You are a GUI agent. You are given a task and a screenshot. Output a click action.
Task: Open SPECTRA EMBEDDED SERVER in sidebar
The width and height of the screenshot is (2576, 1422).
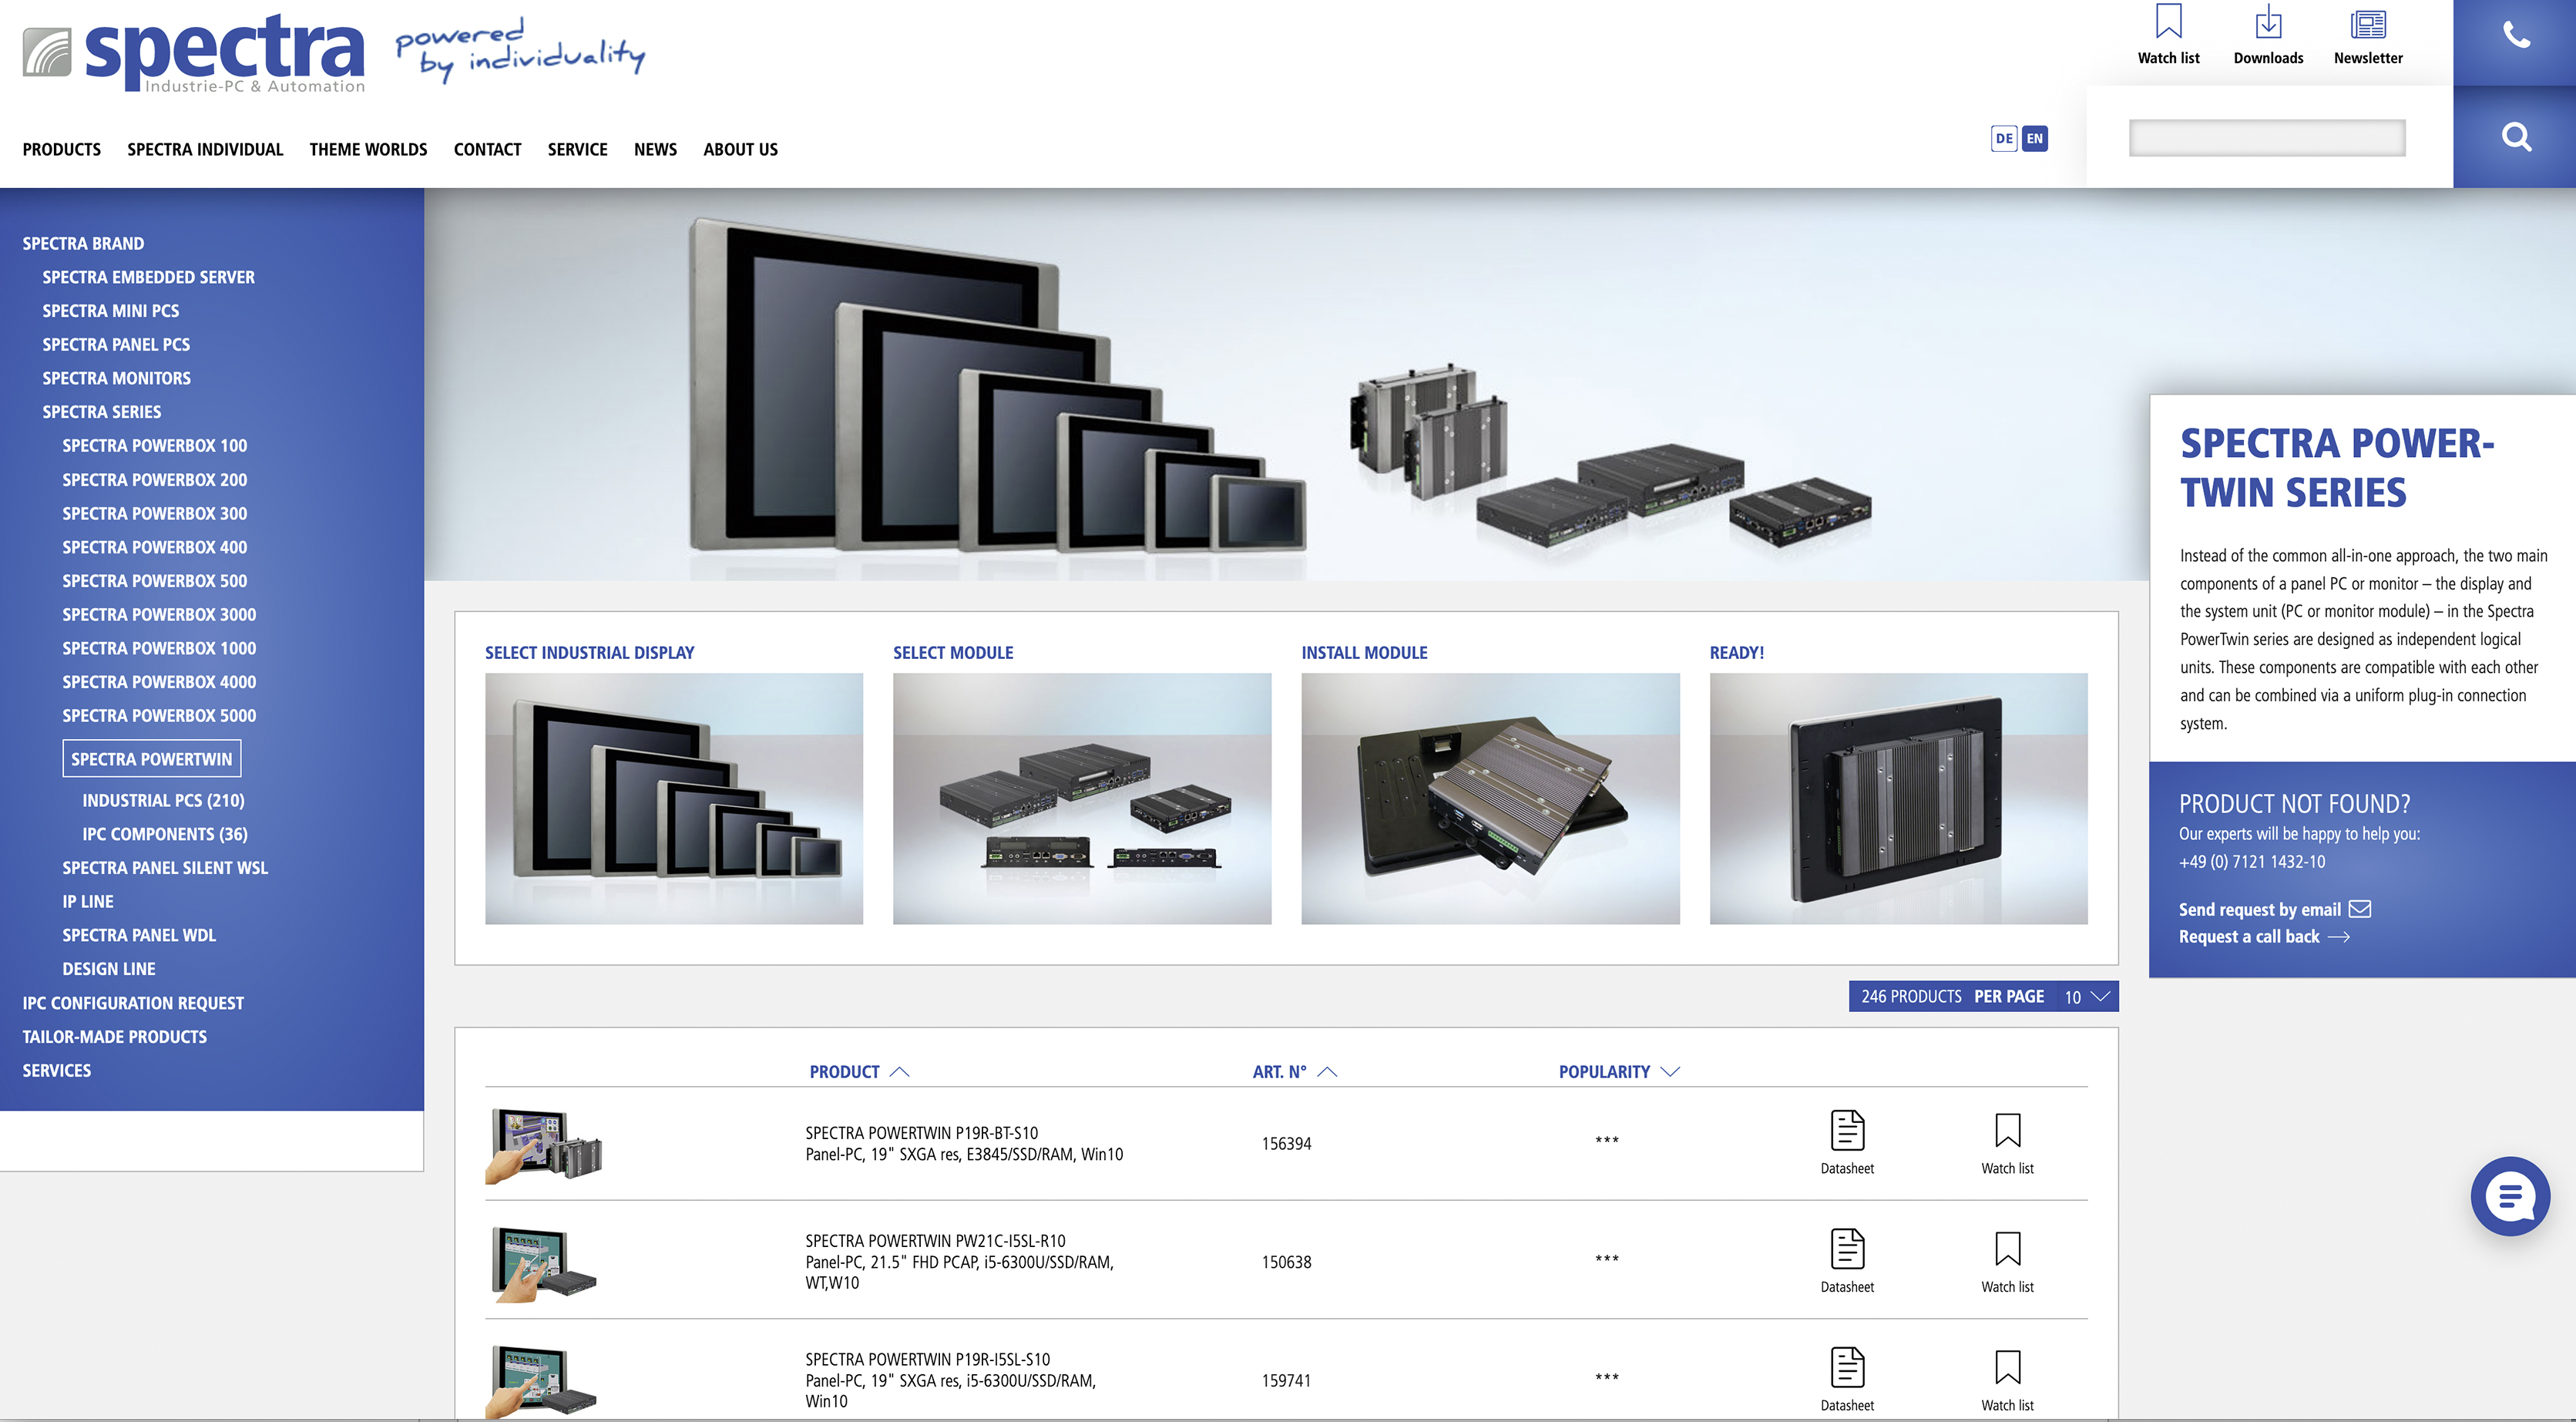coord(148,277)
